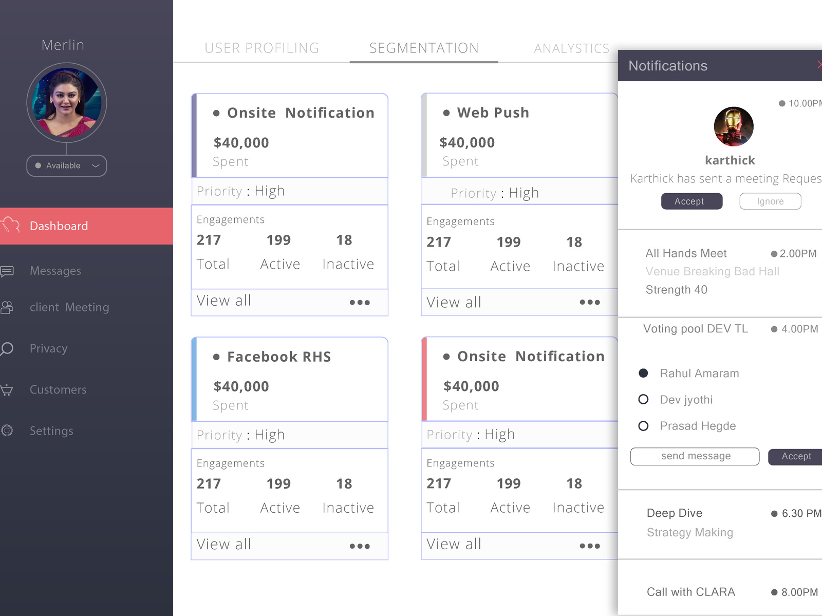Expand View all on Facebook RHS card
The width and height of the screenshot is (822, 616).
tap(224, 545)
